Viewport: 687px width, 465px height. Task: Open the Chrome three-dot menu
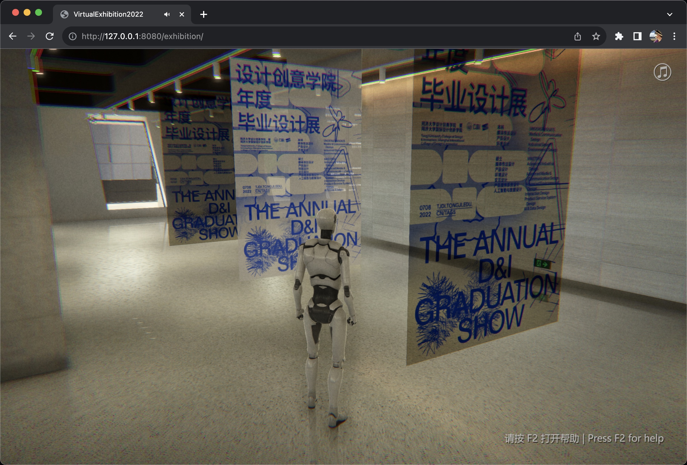[674, 36]
